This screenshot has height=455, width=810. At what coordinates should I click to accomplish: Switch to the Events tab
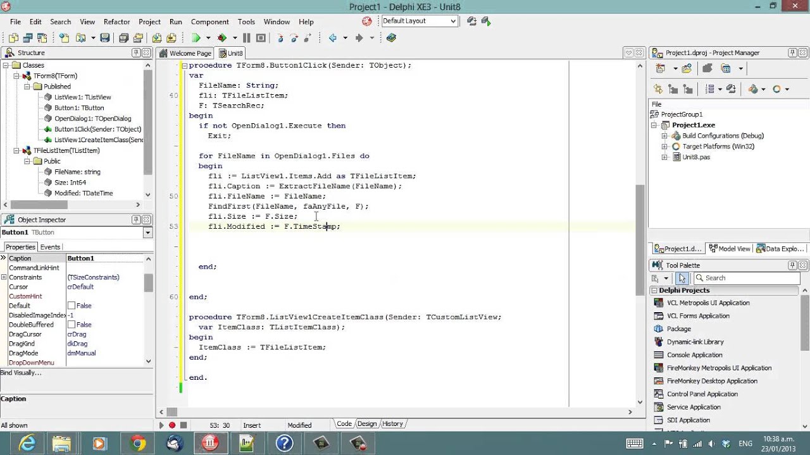pos(50,247)
